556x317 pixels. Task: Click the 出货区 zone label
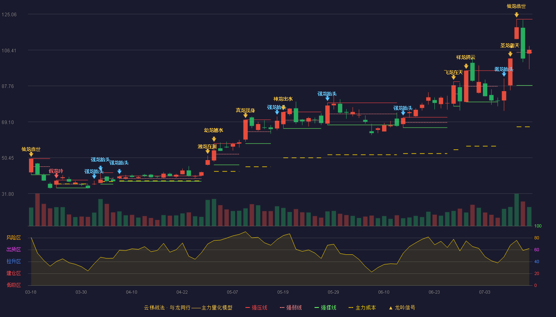[x=14, y=250]
